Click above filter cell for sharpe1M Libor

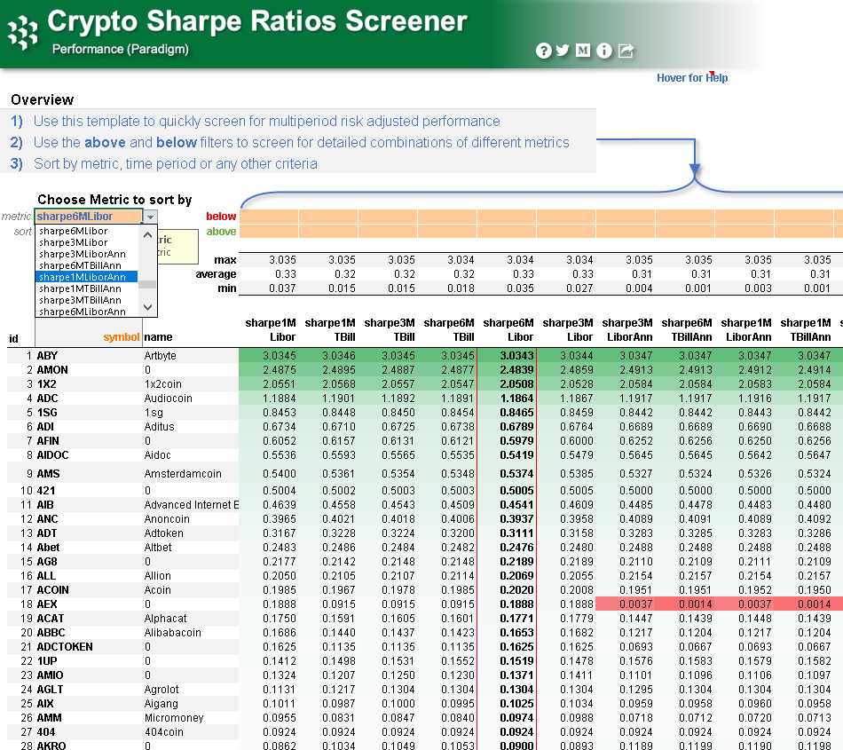pyautogui.click(x=270, y=231)
